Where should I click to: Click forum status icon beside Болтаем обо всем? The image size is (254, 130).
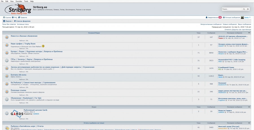coord(6,76)
